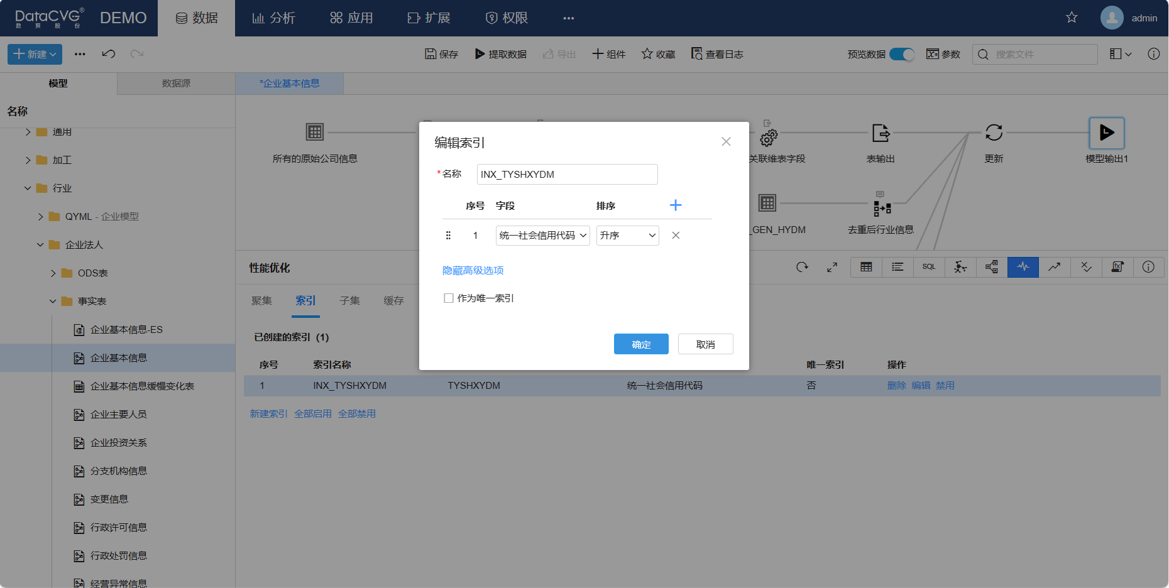Image resolution: width=1169 pixels, height=588 pixels.
Task: Open the lineage tree icon
Action: pos(992,267)
